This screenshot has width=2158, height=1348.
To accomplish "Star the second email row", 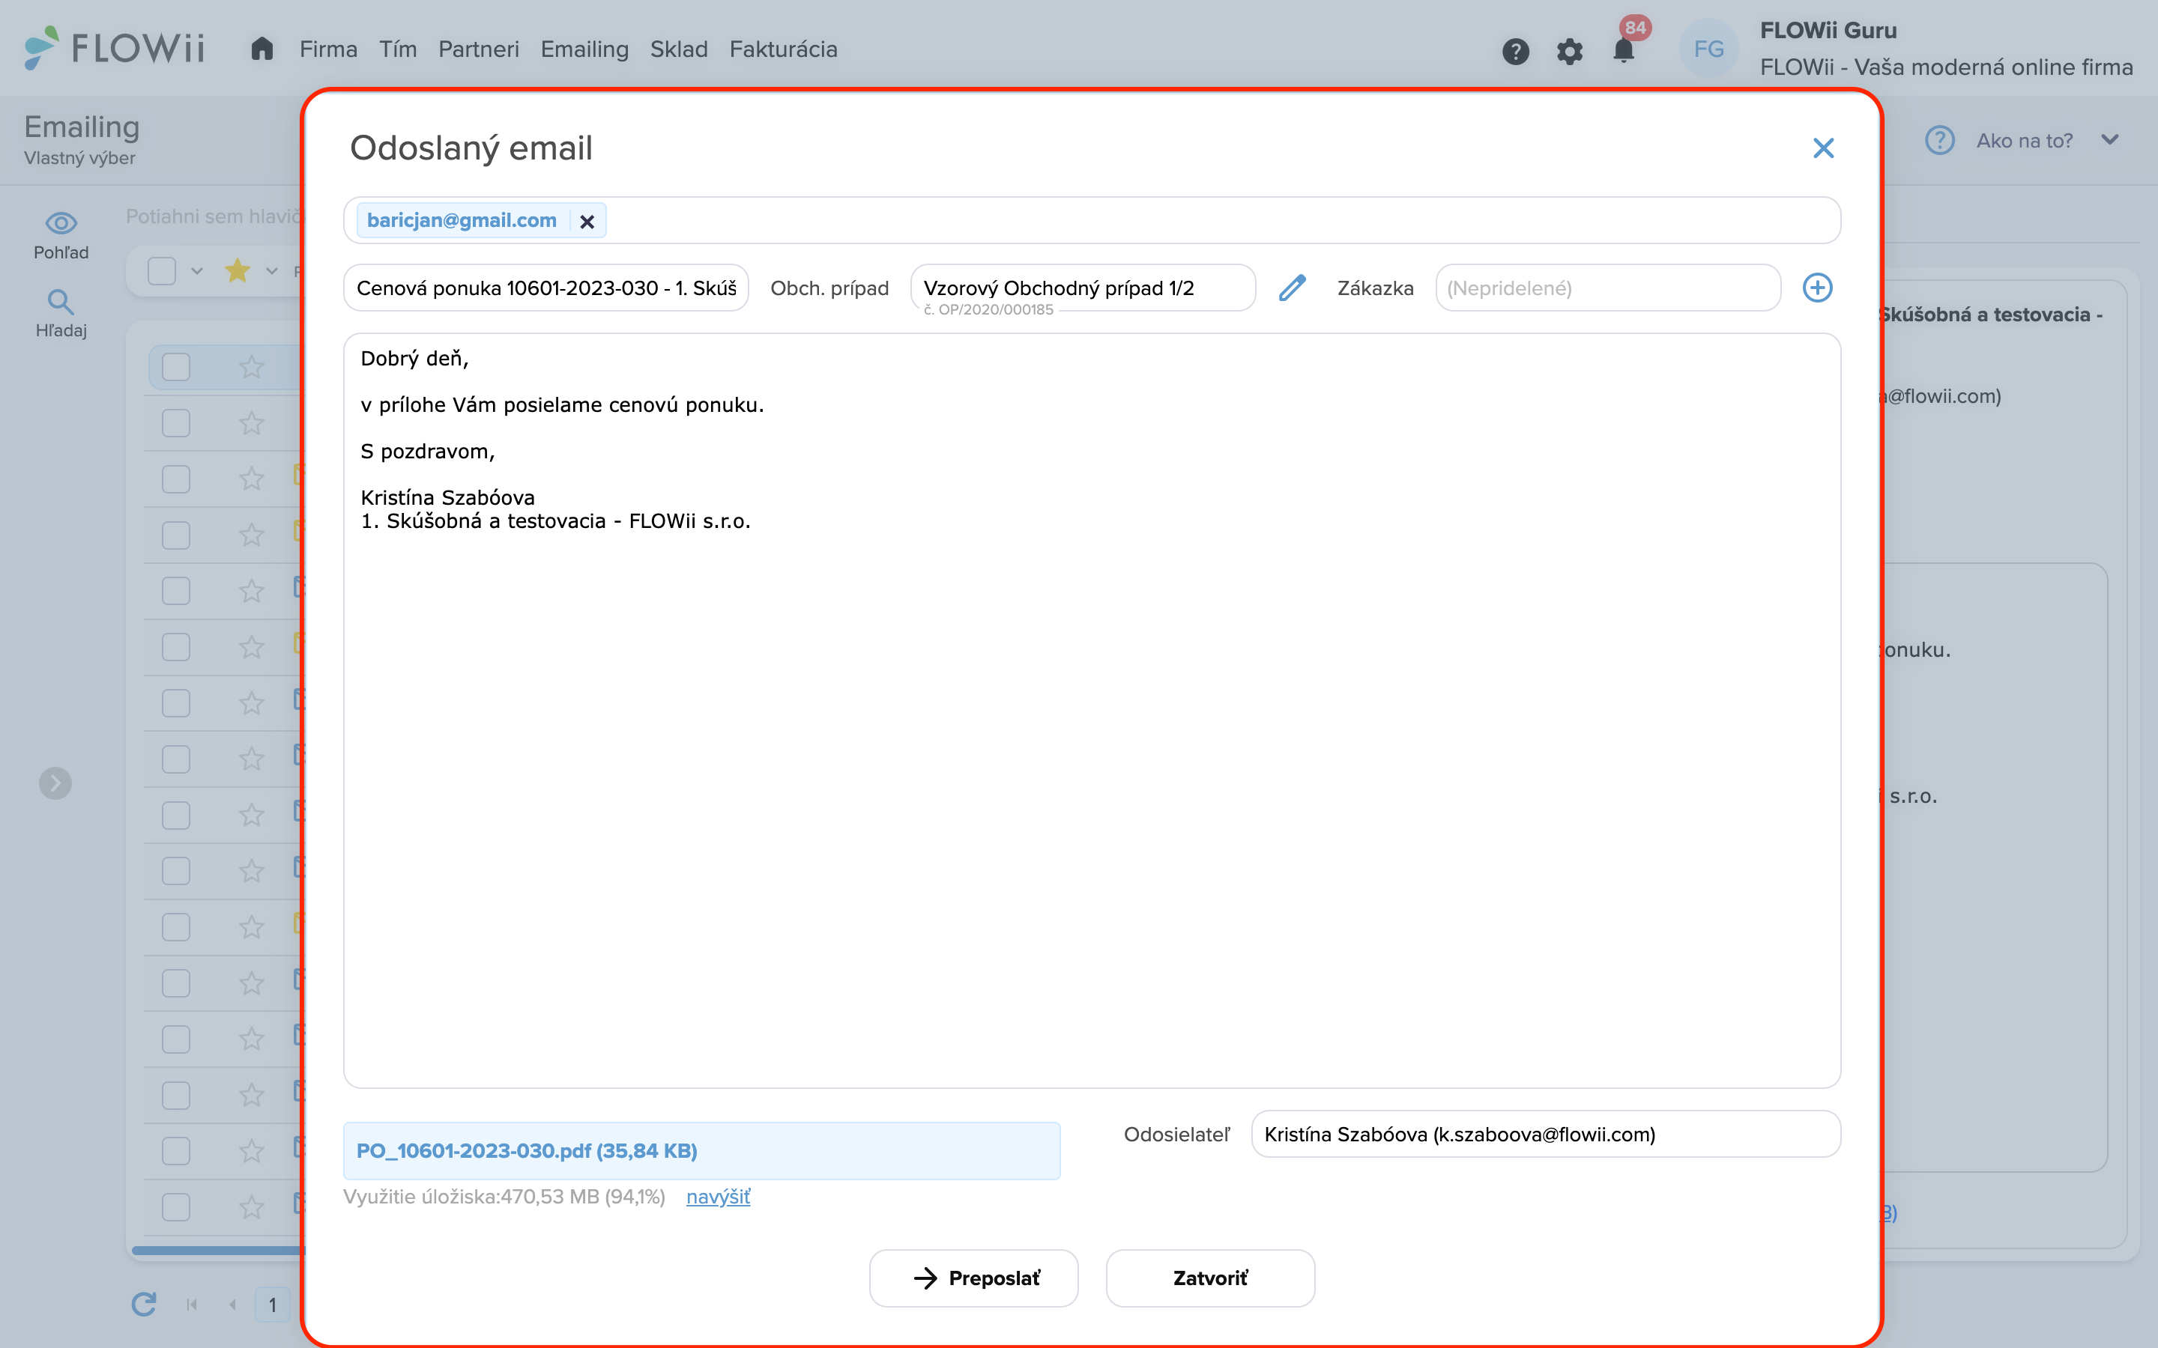I will pos(252,423).
